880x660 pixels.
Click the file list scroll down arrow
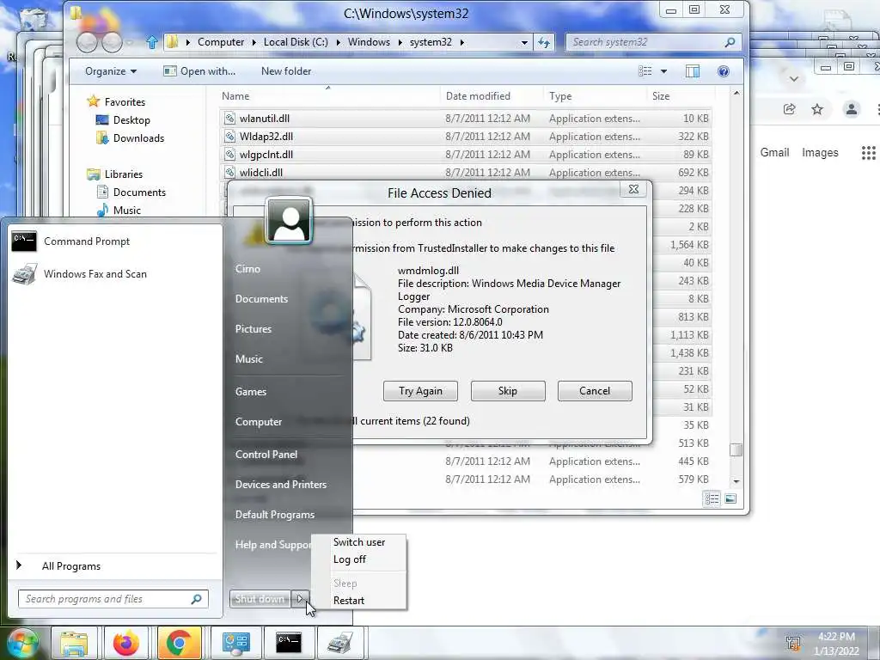[736, 481]
